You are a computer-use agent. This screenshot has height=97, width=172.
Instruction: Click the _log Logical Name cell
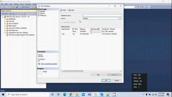pos(66,34)
